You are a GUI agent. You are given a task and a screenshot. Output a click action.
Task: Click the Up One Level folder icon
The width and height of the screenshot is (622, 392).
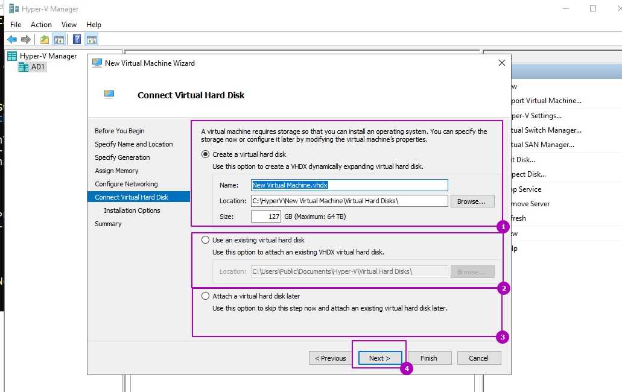point(45,39)
